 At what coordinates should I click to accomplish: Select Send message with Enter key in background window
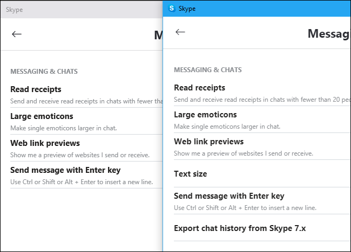coord(65,170)
